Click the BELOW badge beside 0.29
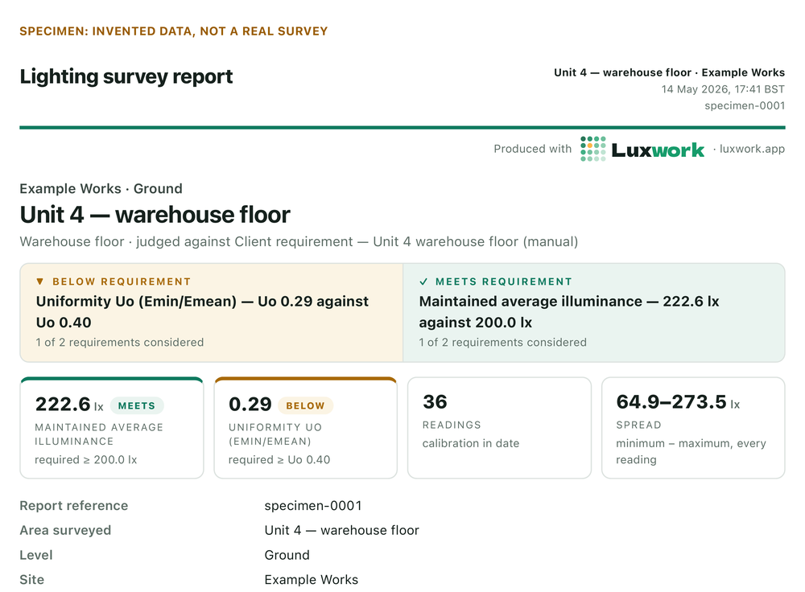The width and height of the screenshot is (805, 592). click(x=305, y=405)
